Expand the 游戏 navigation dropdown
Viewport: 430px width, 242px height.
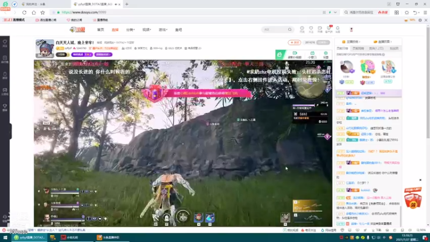point(163,30)
